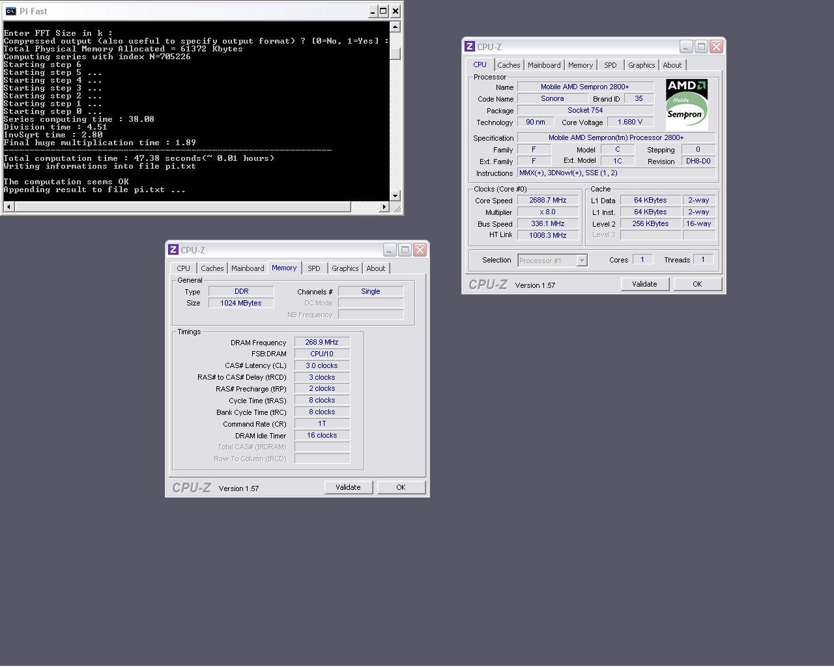Viewport: 834px width, 667px height.
Task: Click the Bus Speed value 336.1 MHz
Action: point(548,223)
